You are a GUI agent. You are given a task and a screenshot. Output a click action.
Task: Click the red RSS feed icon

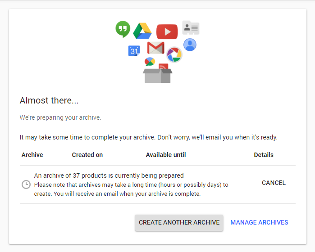point(163,67)
